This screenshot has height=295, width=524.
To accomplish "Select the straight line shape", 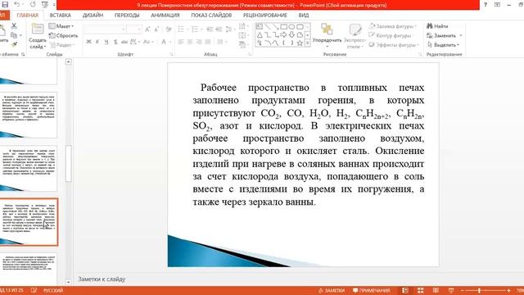I will (x=268, y=26).
